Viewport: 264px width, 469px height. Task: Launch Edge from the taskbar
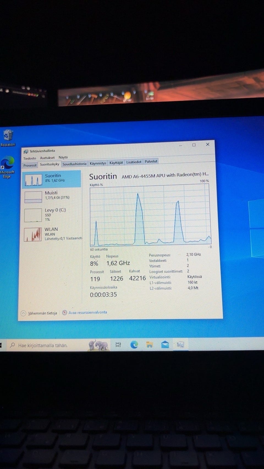click(134, 345)
